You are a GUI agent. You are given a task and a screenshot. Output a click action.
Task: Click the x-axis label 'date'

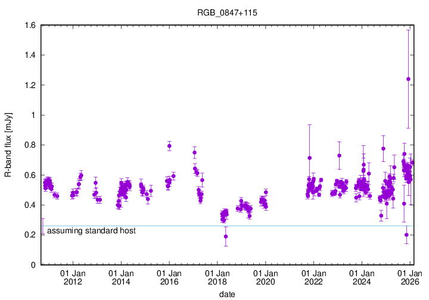[226, 294]
